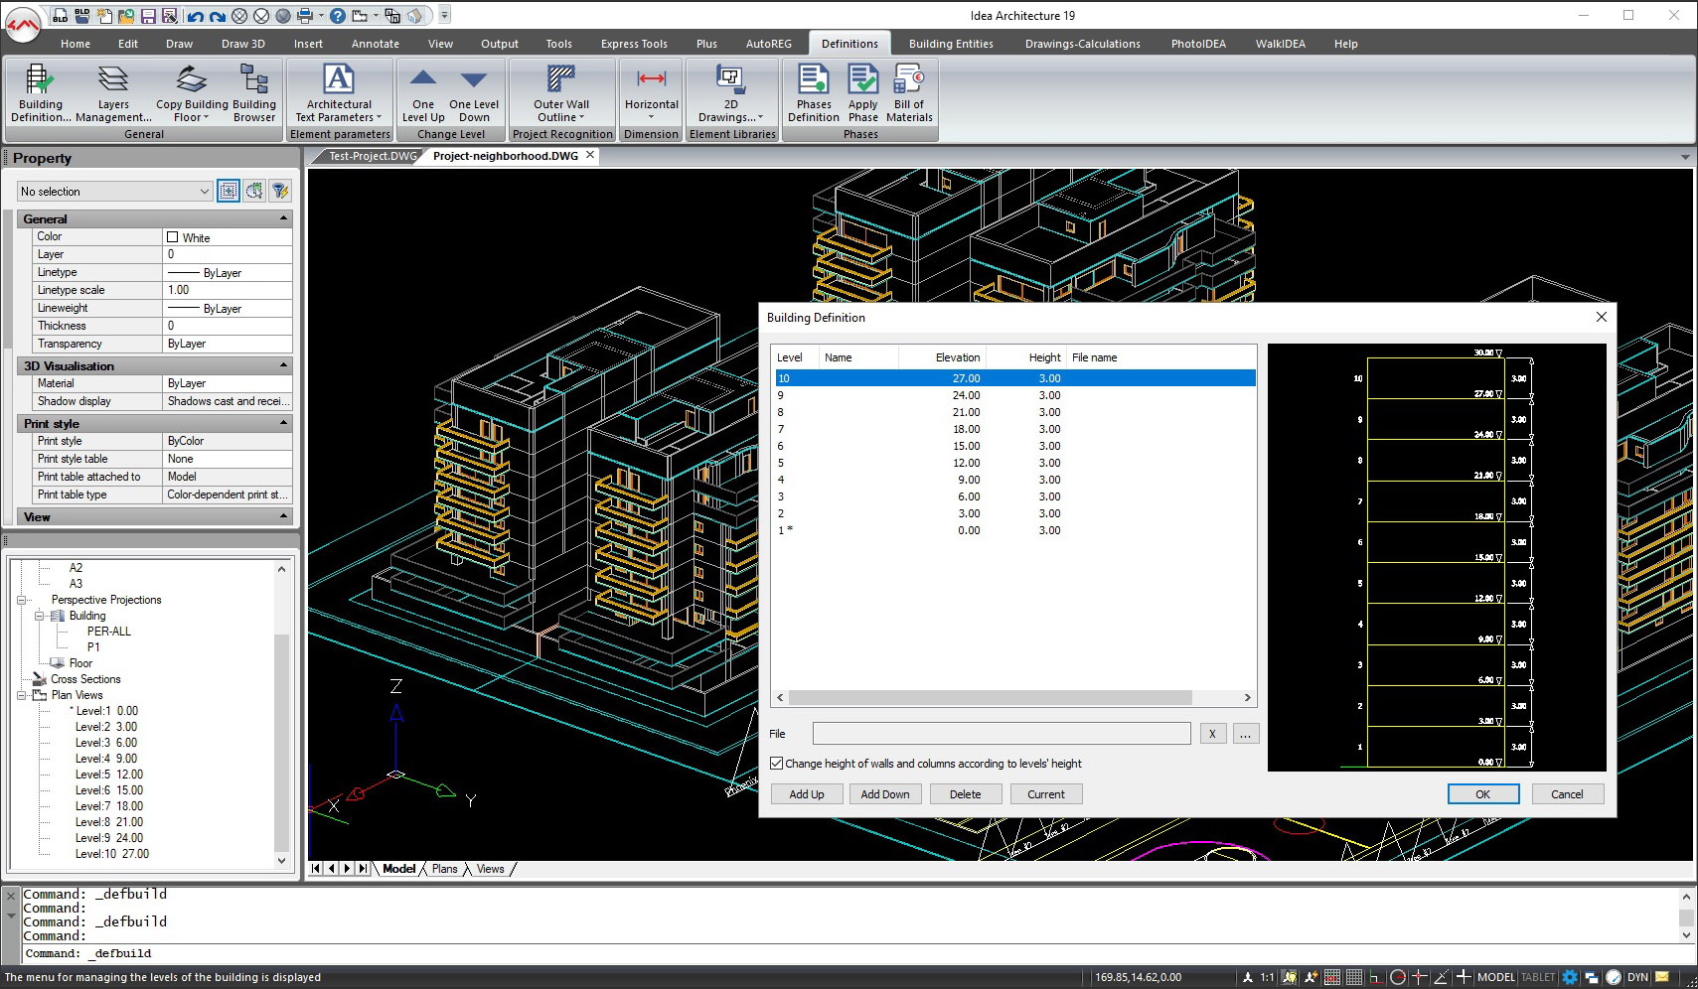
Task: Open the No selection dropdown
Action: click(115, 192)
